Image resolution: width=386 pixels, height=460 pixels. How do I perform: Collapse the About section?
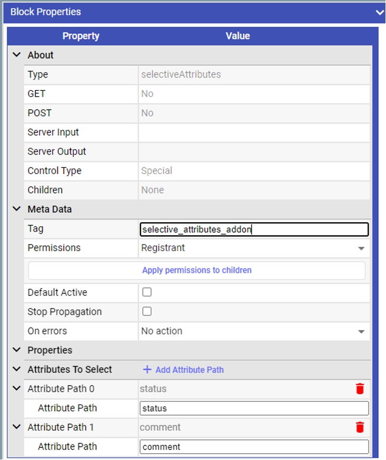(x=17, y=55)
